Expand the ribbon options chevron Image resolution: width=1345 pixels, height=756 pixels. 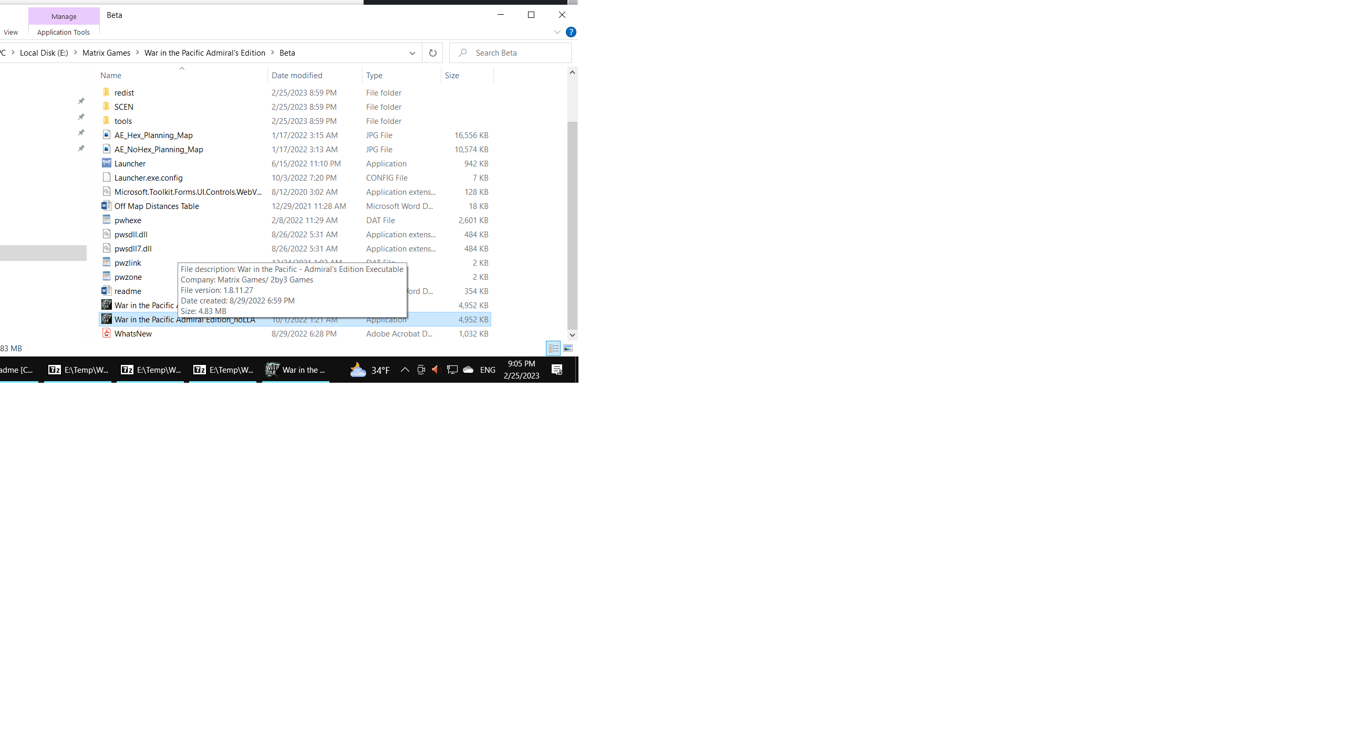pos(557,32)
